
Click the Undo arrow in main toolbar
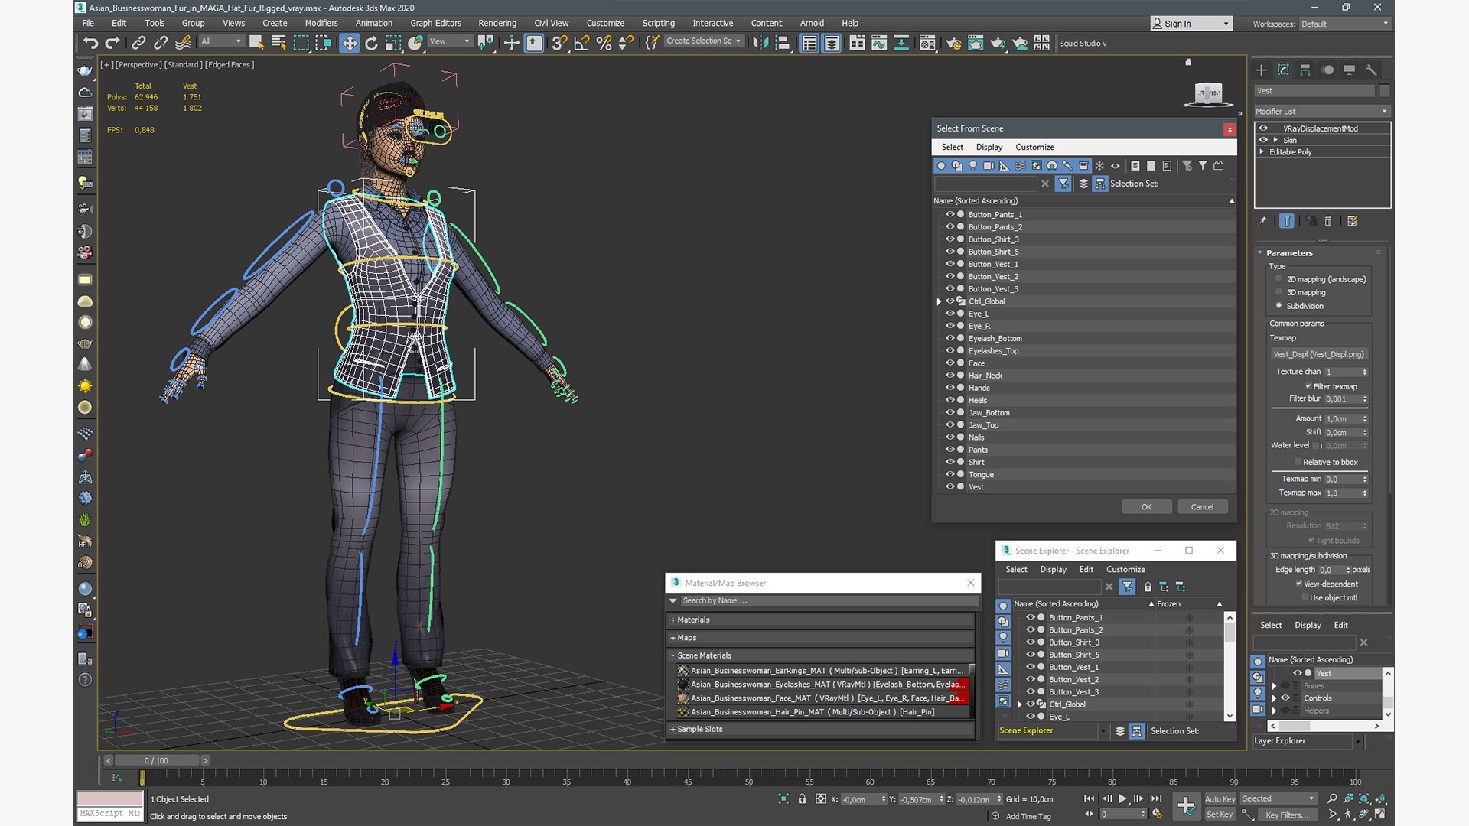[91, 43]
